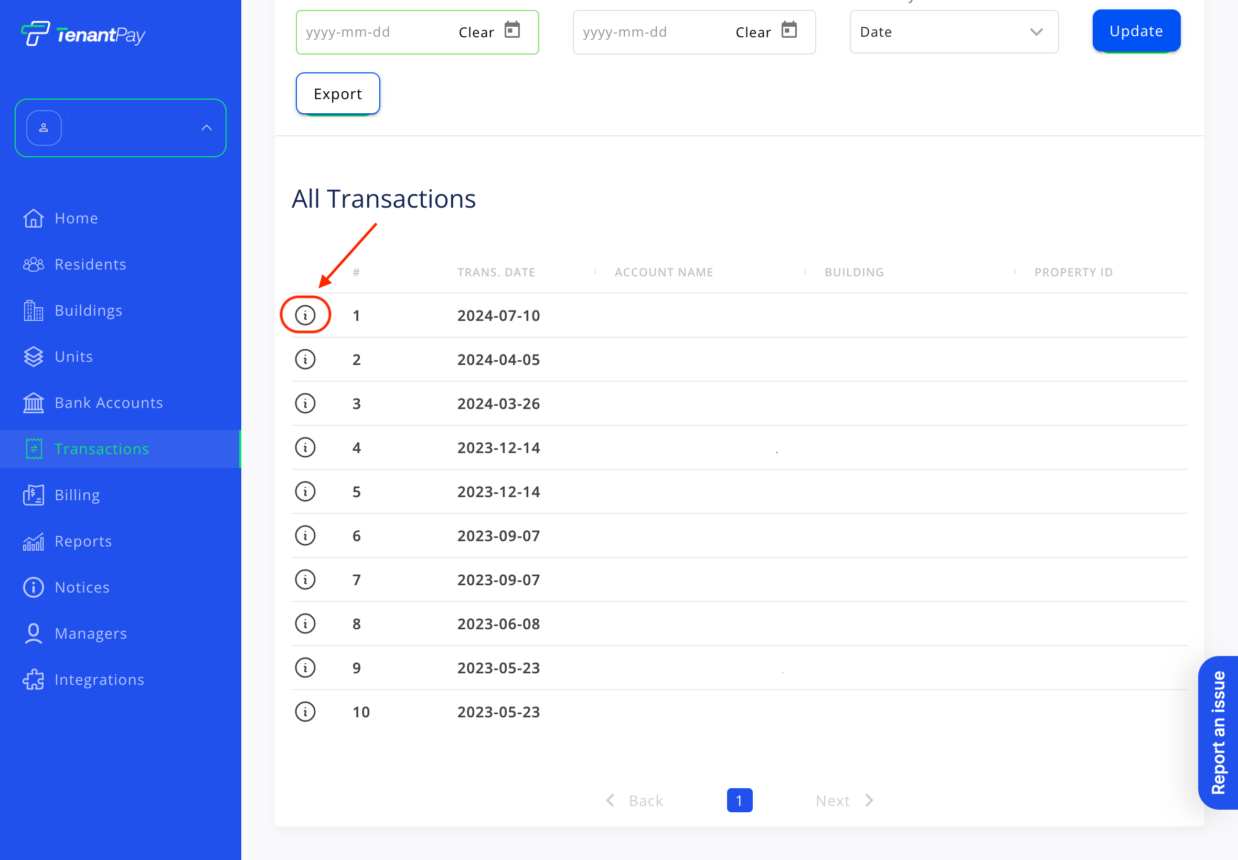Viewport: 1238px width, 860px height.
Task: Open the Integrations menu item
Action: 99,680
